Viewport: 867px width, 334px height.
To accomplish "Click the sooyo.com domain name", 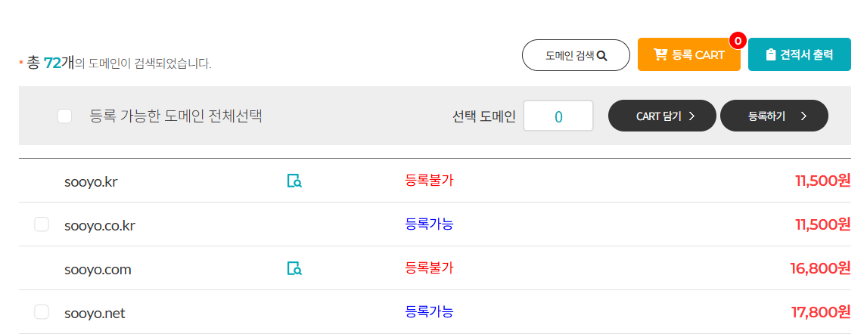I will point(98,269).
